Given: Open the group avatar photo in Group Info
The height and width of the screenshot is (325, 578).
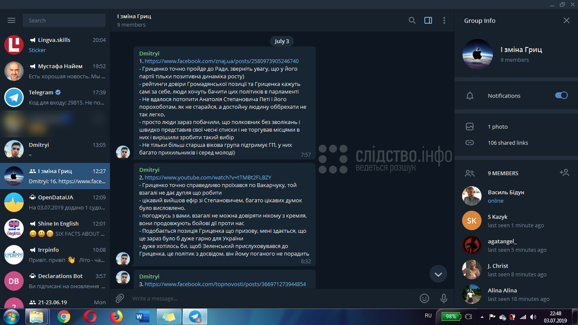Looking at the screenshot, I should 478,54.
